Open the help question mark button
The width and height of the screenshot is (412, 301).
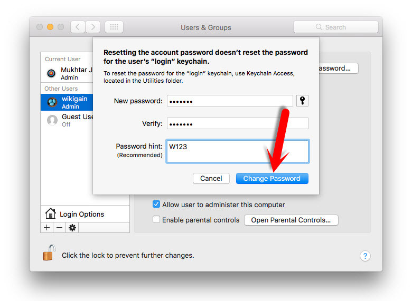[x=365, y=256]
